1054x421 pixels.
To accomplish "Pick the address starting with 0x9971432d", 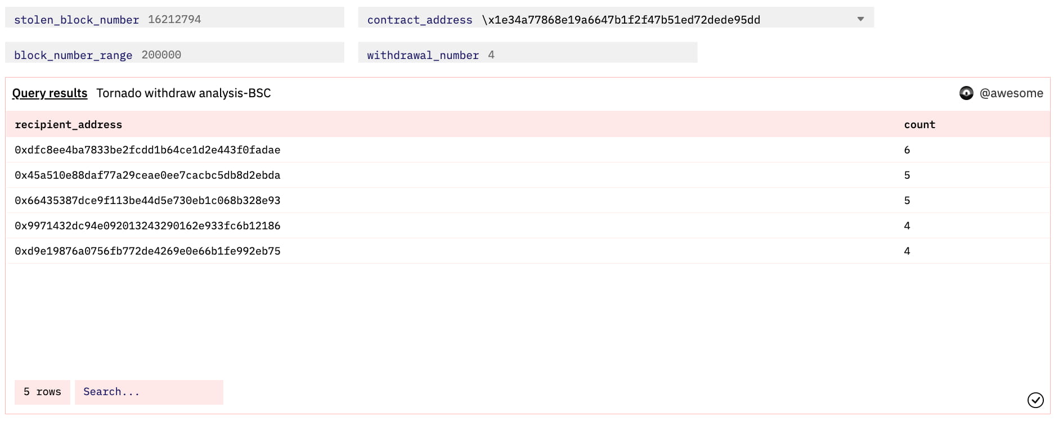I will point(147,226).
